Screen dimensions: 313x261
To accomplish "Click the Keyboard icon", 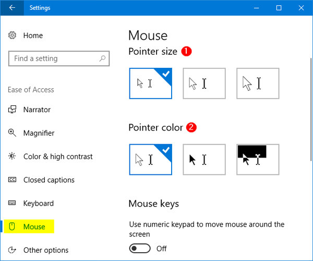I will pyautogui.click(x=12, y=203).
